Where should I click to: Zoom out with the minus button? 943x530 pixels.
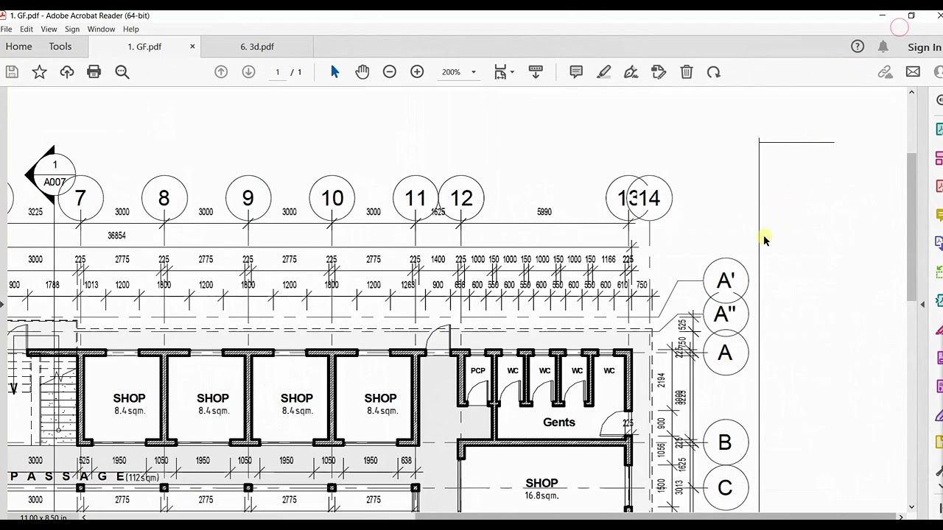tap(390, 72)
